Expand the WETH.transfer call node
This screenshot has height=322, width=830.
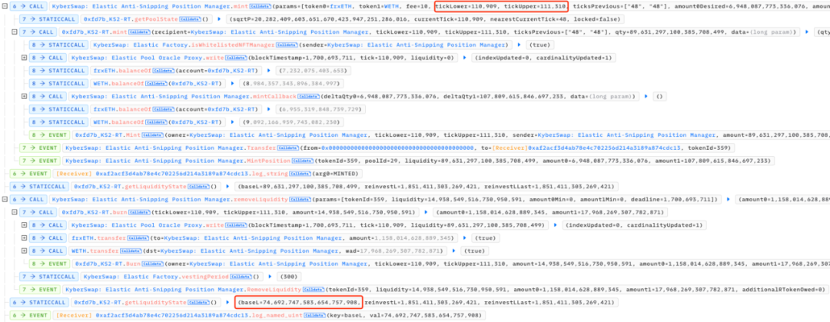[24, 251]
